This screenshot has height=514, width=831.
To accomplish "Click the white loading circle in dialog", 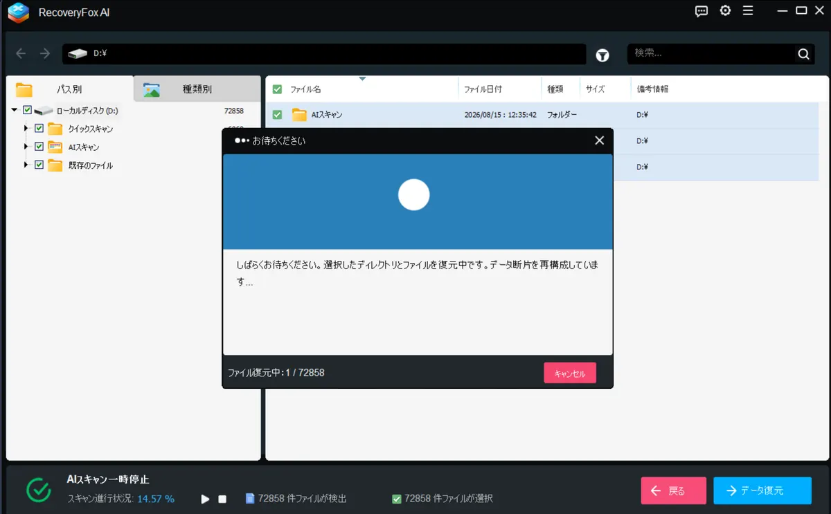I will (x=414, y=194).
